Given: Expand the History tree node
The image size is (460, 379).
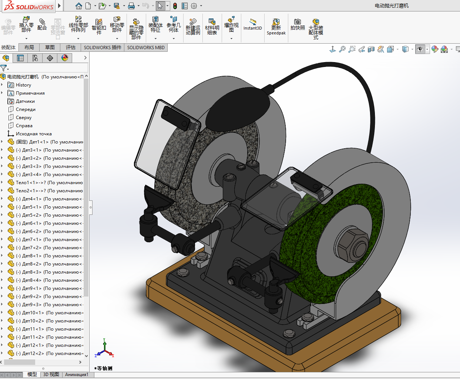Looking at the screenshot, I should coord(2,85).
